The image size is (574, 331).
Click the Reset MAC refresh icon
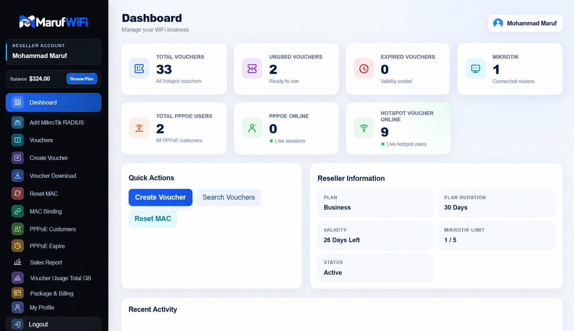(17, 193)
